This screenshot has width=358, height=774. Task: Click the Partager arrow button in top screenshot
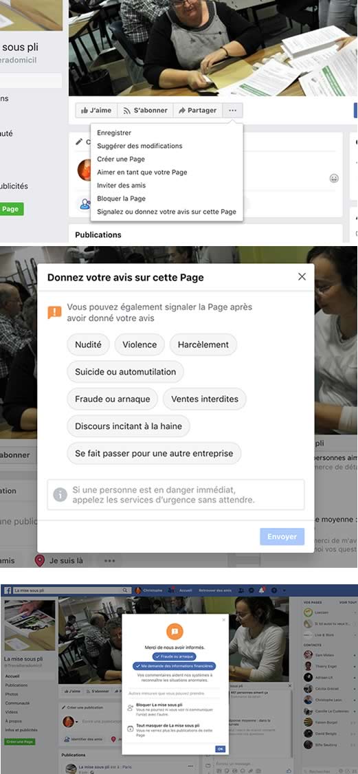click(198, 111)
